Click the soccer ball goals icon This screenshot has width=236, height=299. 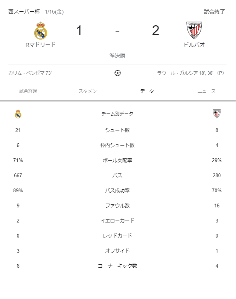tap(117, 73)
